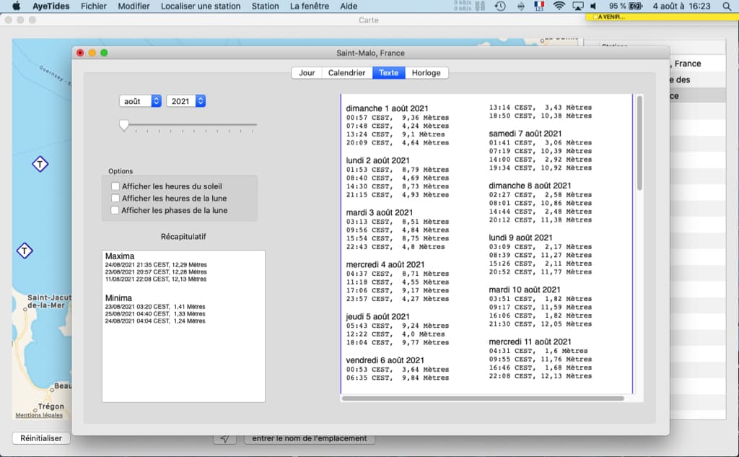Open the Apple menu
739x457 pixels.
click(16, 6)
